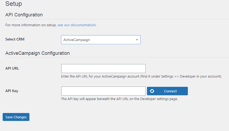229x131 pixels.
Task: Click the 'ActiveCampaign Configuration' heading
Action: tap(37, 53)
